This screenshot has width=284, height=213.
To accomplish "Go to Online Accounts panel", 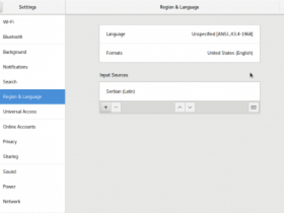I will 32,127.
